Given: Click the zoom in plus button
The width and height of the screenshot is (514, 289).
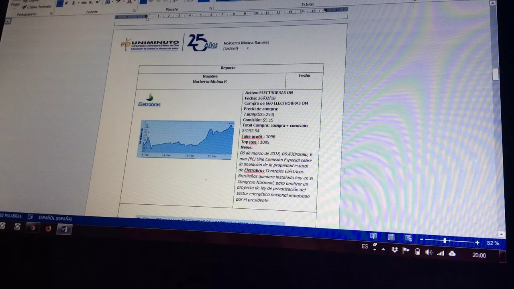Looking at the screenshot, I should 477,242.
